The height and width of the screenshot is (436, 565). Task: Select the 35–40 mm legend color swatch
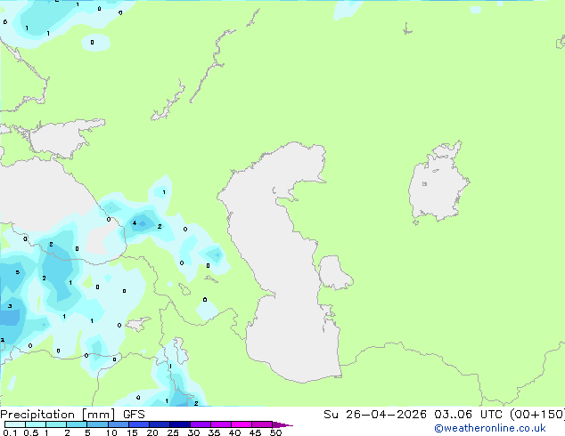[x=221, y=424]
